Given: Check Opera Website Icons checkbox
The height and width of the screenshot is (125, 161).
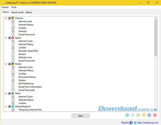Looking at the screenshot, I should coord(13,57).
